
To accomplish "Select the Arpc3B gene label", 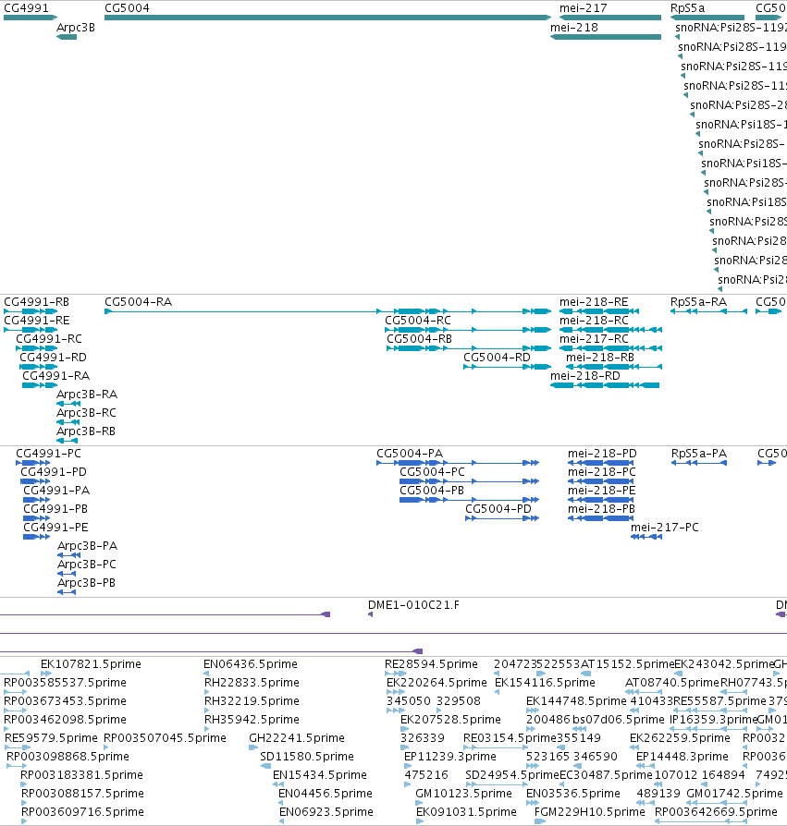I will pos(76,28).
